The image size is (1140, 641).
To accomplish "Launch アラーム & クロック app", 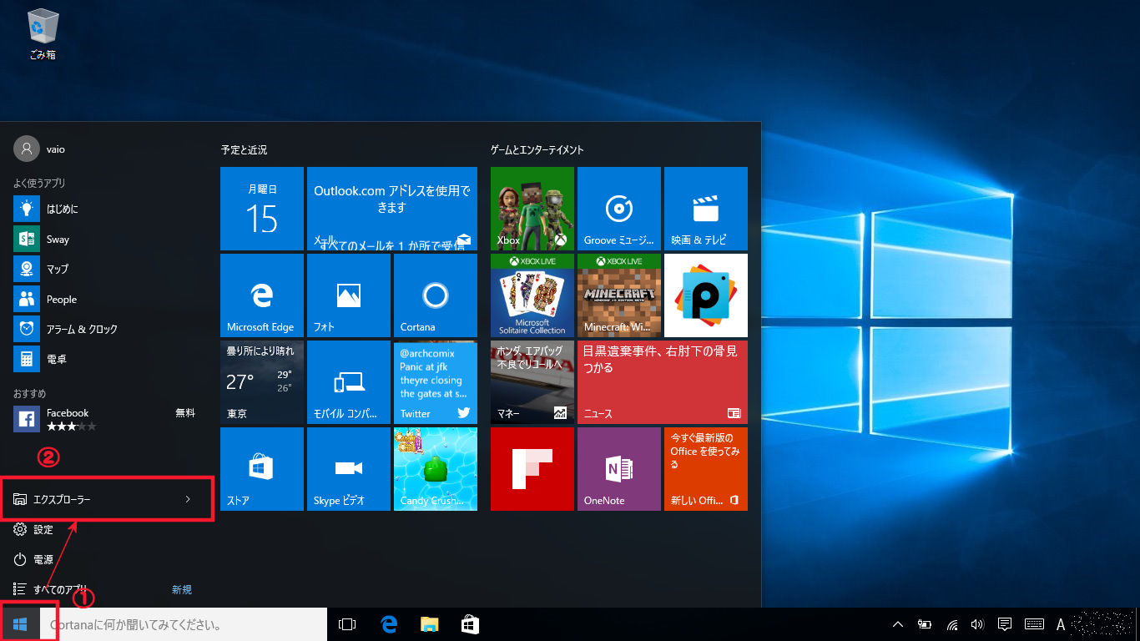I will click(x=107, y=329).
